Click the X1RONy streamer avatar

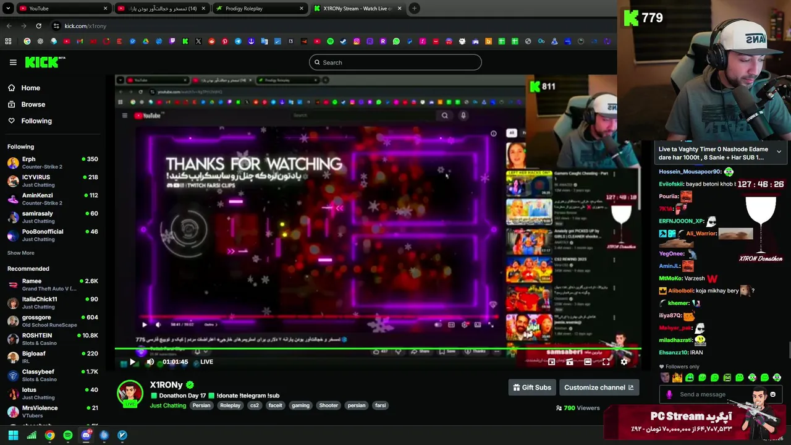pyautogui.click(x=130, y=394)
